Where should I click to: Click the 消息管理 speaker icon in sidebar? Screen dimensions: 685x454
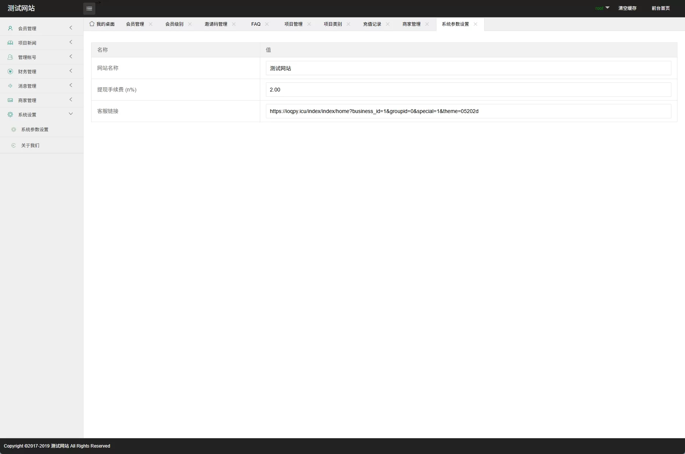pos(10,86)
